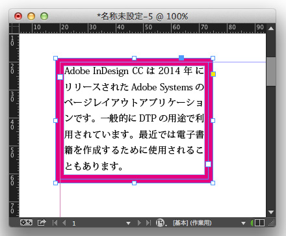The image size is (286, 236).
Task: Click the vertical scrollbar thumb
Action: [x=271, y=72]
